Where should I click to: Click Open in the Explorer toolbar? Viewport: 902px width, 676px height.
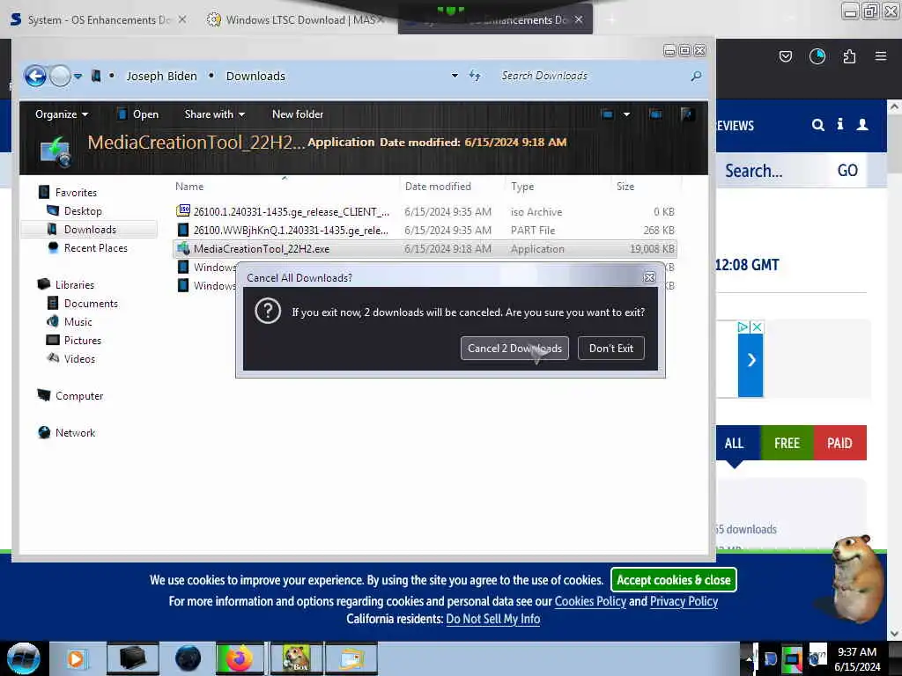pos(138,114)
